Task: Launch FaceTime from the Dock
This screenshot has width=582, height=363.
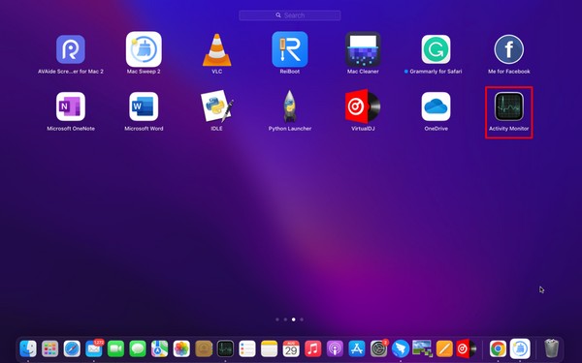Action: coord(115,348)
